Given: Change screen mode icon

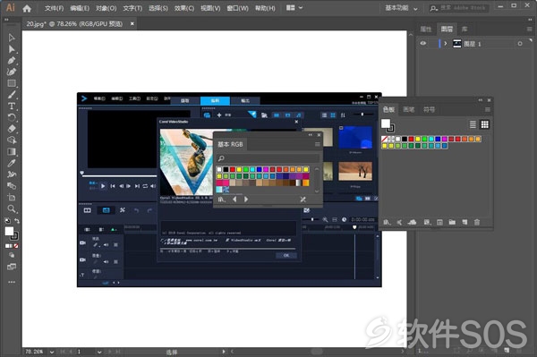Looking at the screenshot, I should tap(12, 267).
